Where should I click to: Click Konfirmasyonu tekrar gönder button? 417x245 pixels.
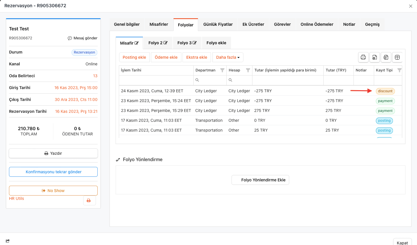(x=53, y=172)
